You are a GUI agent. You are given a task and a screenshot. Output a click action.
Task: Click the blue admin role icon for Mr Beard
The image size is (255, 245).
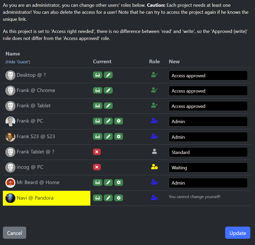click(154, 183)
